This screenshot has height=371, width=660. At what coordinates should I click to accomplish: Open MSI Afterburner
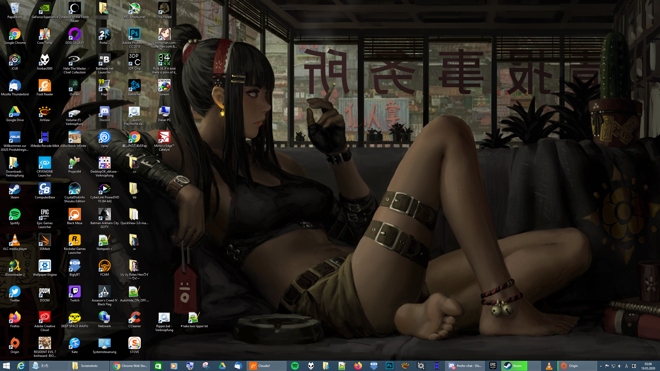coord(134,8)
